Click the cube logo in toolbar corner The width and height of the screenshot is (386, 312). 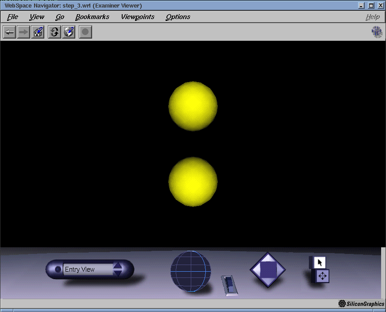[x=377, y=32]
